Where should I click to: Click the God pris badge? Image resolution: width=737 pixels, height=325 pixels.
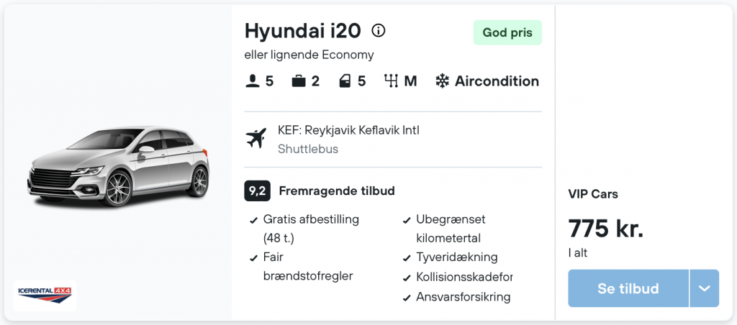point(507,33)
